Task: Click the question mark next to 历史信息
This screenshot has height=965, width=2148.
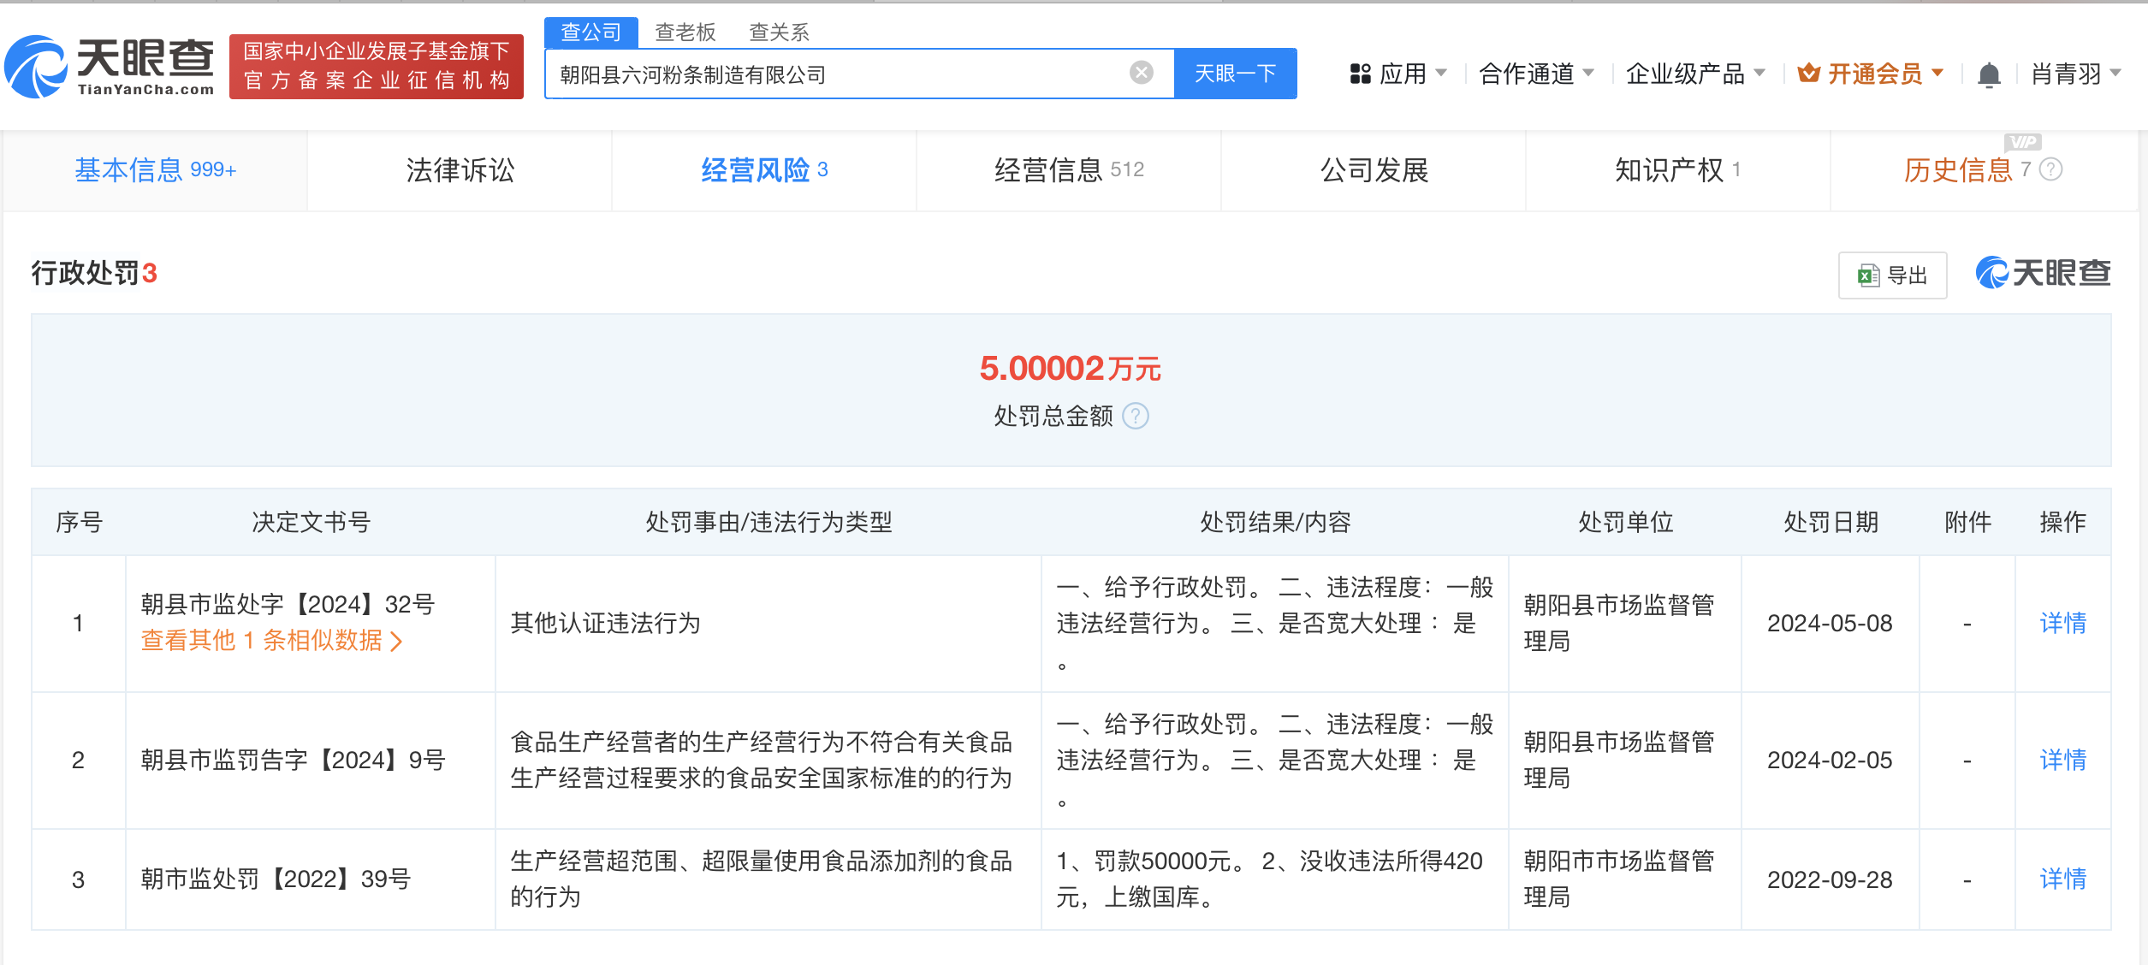Action: [2051, 169]
